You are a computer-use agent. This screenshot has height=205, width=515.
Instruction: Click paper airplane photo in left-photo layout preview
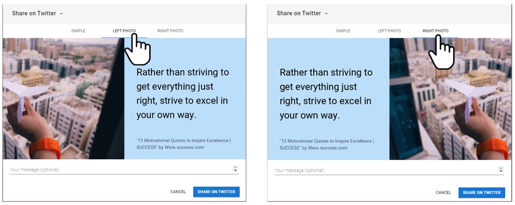coord(63,99)
